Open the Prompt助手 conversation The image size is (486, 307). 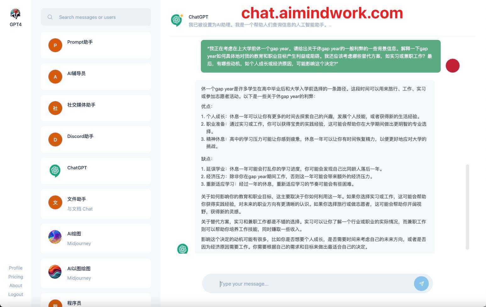(96, 45)
